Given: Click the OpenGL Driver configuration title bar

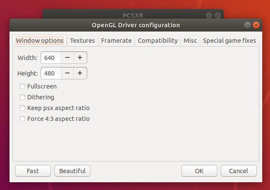Looking at the screenshot, I should pyautogui.click(x=136, y=25).
